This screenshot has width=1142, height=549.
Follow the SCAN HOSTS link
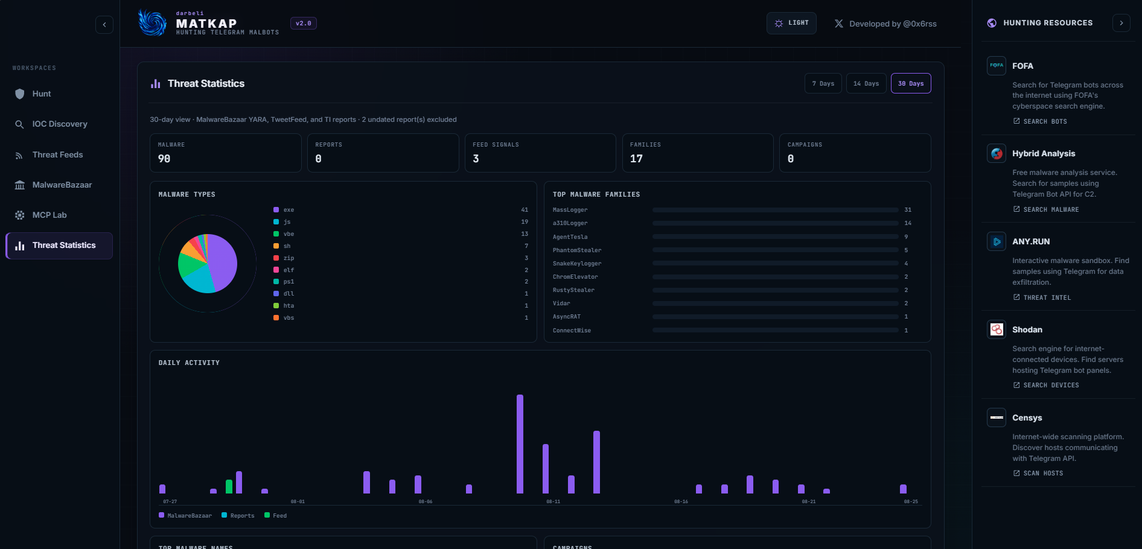[x=1038, y=473]
